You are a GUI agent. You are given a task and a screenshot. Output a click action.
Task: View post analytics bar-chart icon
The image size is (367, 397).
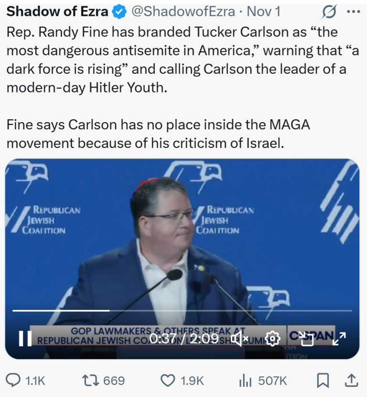tap(245, 381)
